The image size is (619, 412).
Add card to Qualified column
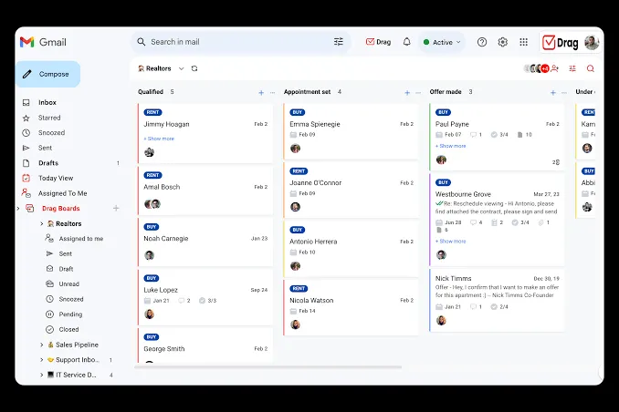tap(261, 93)
